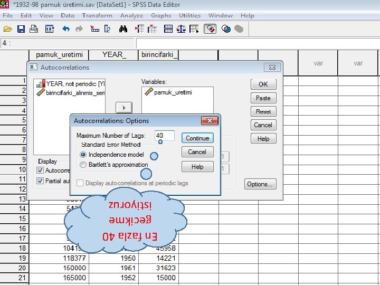Toggle Display autocorrelations at periodic lags checkbox
380x285 pixels.
point(80,183)
